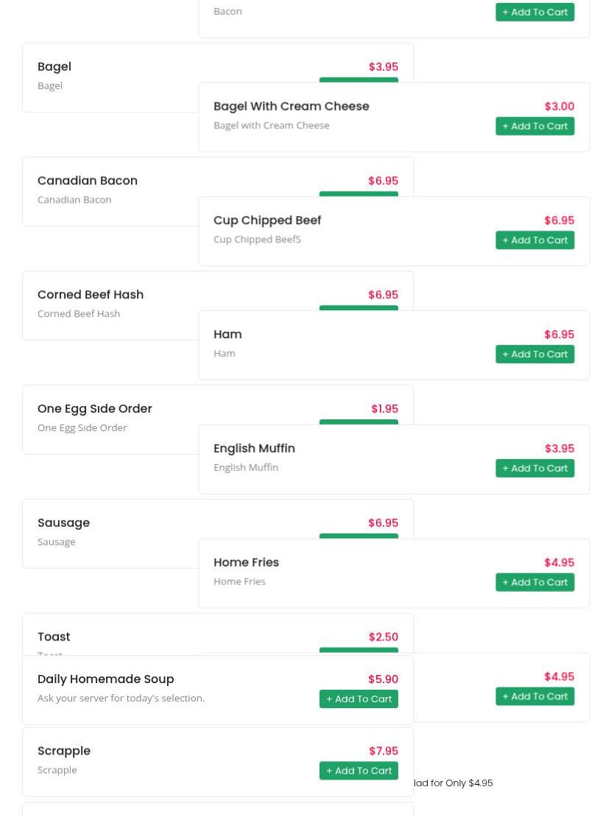Select the Sausage menu item title

pos(63,523)
